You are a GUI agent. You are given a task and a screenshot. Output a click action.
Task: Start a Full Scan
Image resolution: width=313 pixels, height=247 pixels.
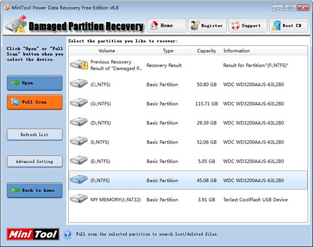click(x=34, y=102)
